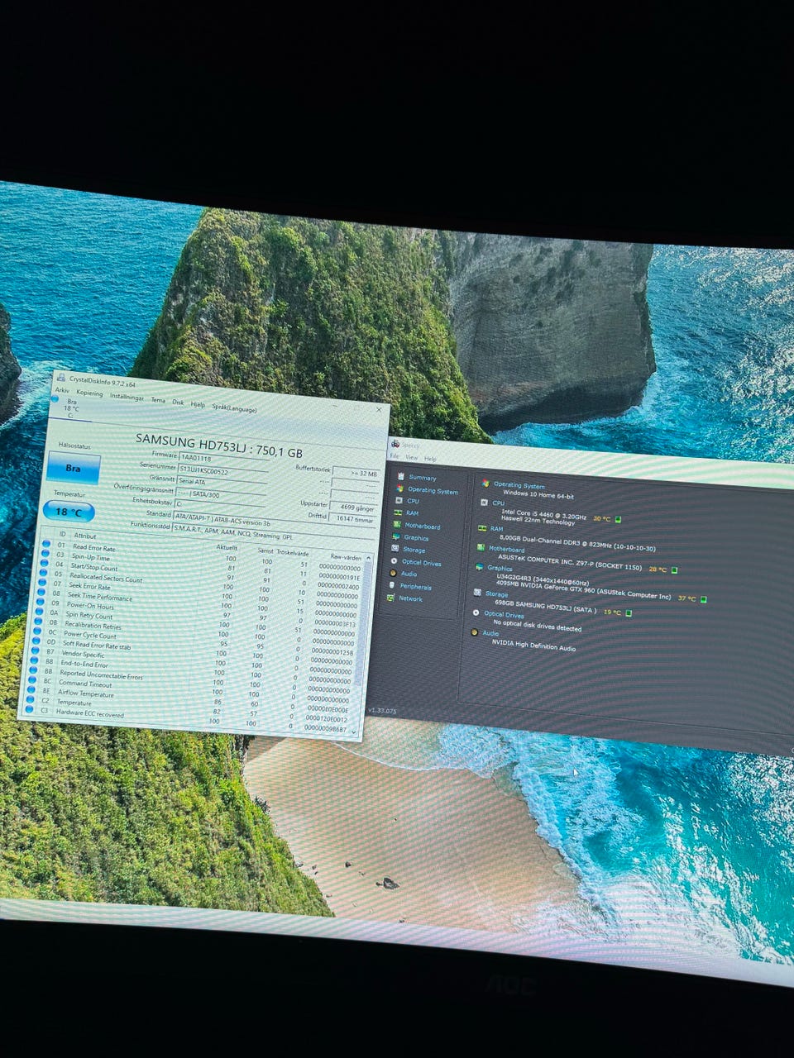This screenshot has width=794, height=1058.
Task: Click the Drifttid field showing 16147 timmar
Action: [353, 518]
